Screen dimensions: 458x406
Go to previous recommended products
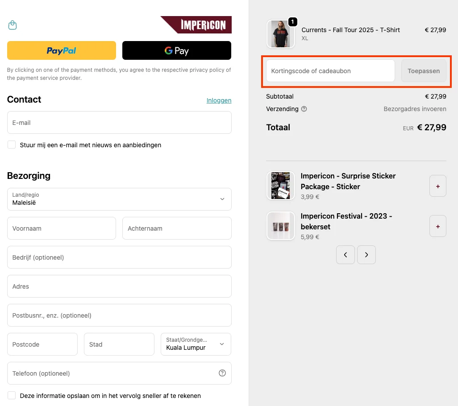tap(346, 255)
